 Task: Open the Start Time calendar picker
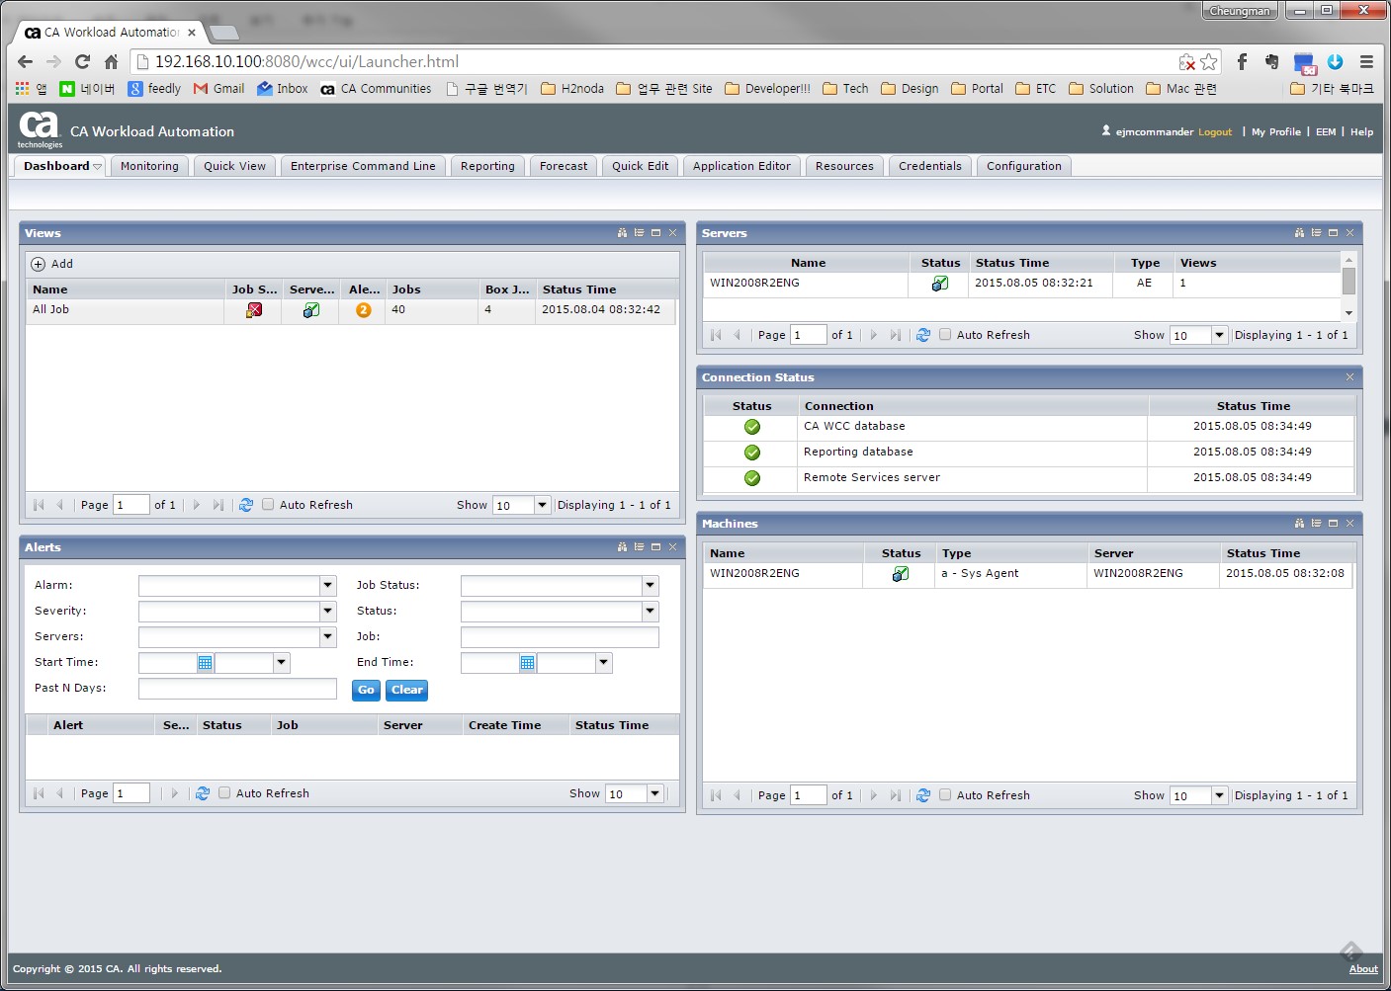pyautogui.click(x=205, y=663)
